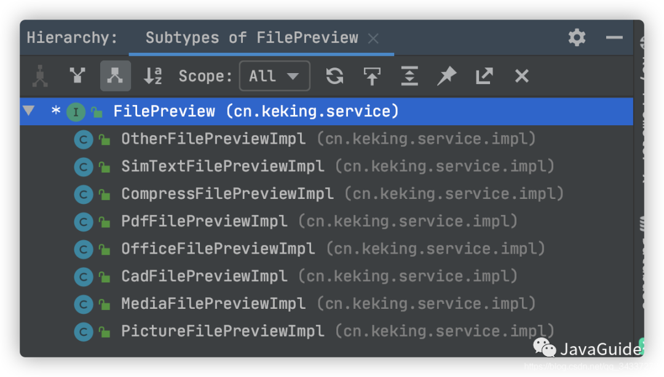Click the class hierarchy toolbar icon
664x377 pixels.
[41, 76]
